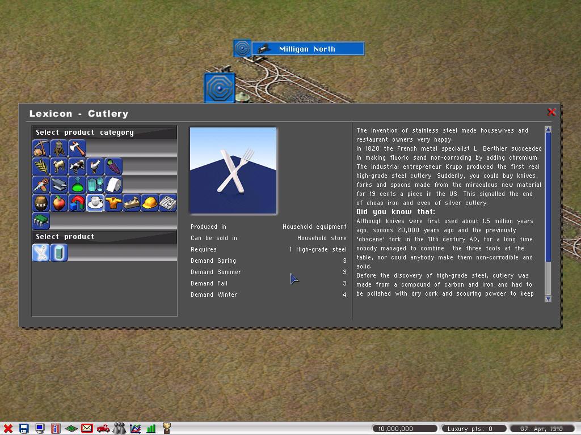Click the 1 High-grade steel requirement
The height and width of the screenshot is (435, 581).
(318, 250)
